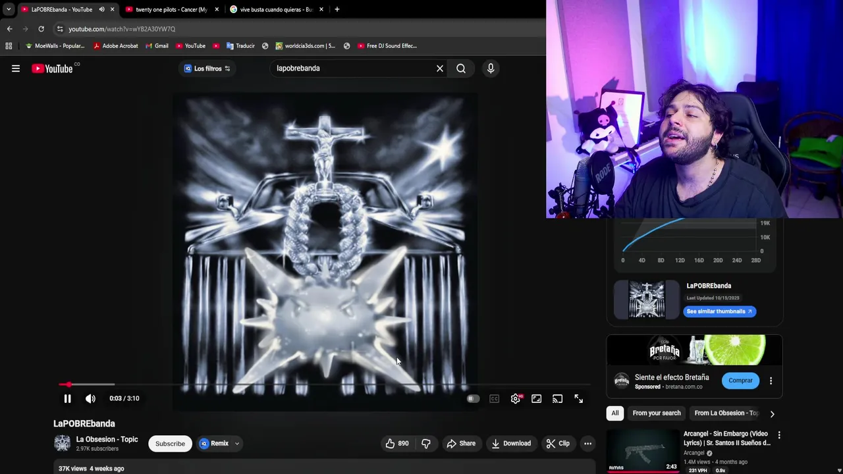Open options menu for Bretaña ad

[x=771, y=381]
